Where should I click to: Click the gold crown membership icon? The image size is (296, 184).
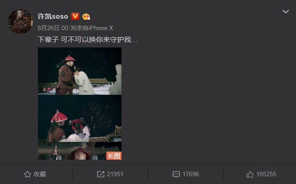[86, 16]
